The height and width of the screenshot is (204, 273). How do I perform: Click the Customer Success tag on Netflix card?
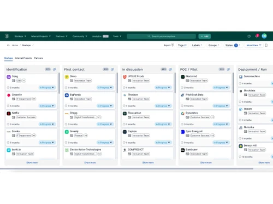click(x=26, y=118)
